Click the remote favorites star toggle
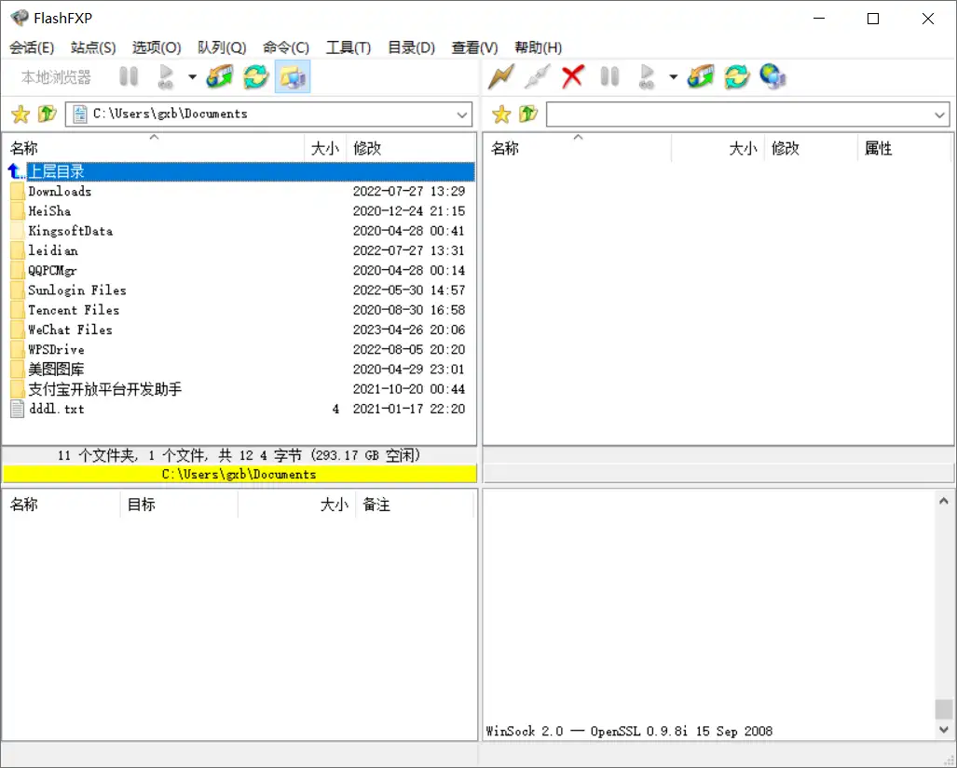Viewport: 957px width, 768px height. (500, 114)
